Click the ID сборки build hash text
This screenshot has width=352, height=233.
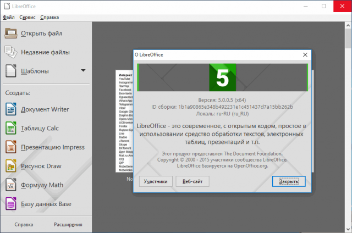coord(222,107)
